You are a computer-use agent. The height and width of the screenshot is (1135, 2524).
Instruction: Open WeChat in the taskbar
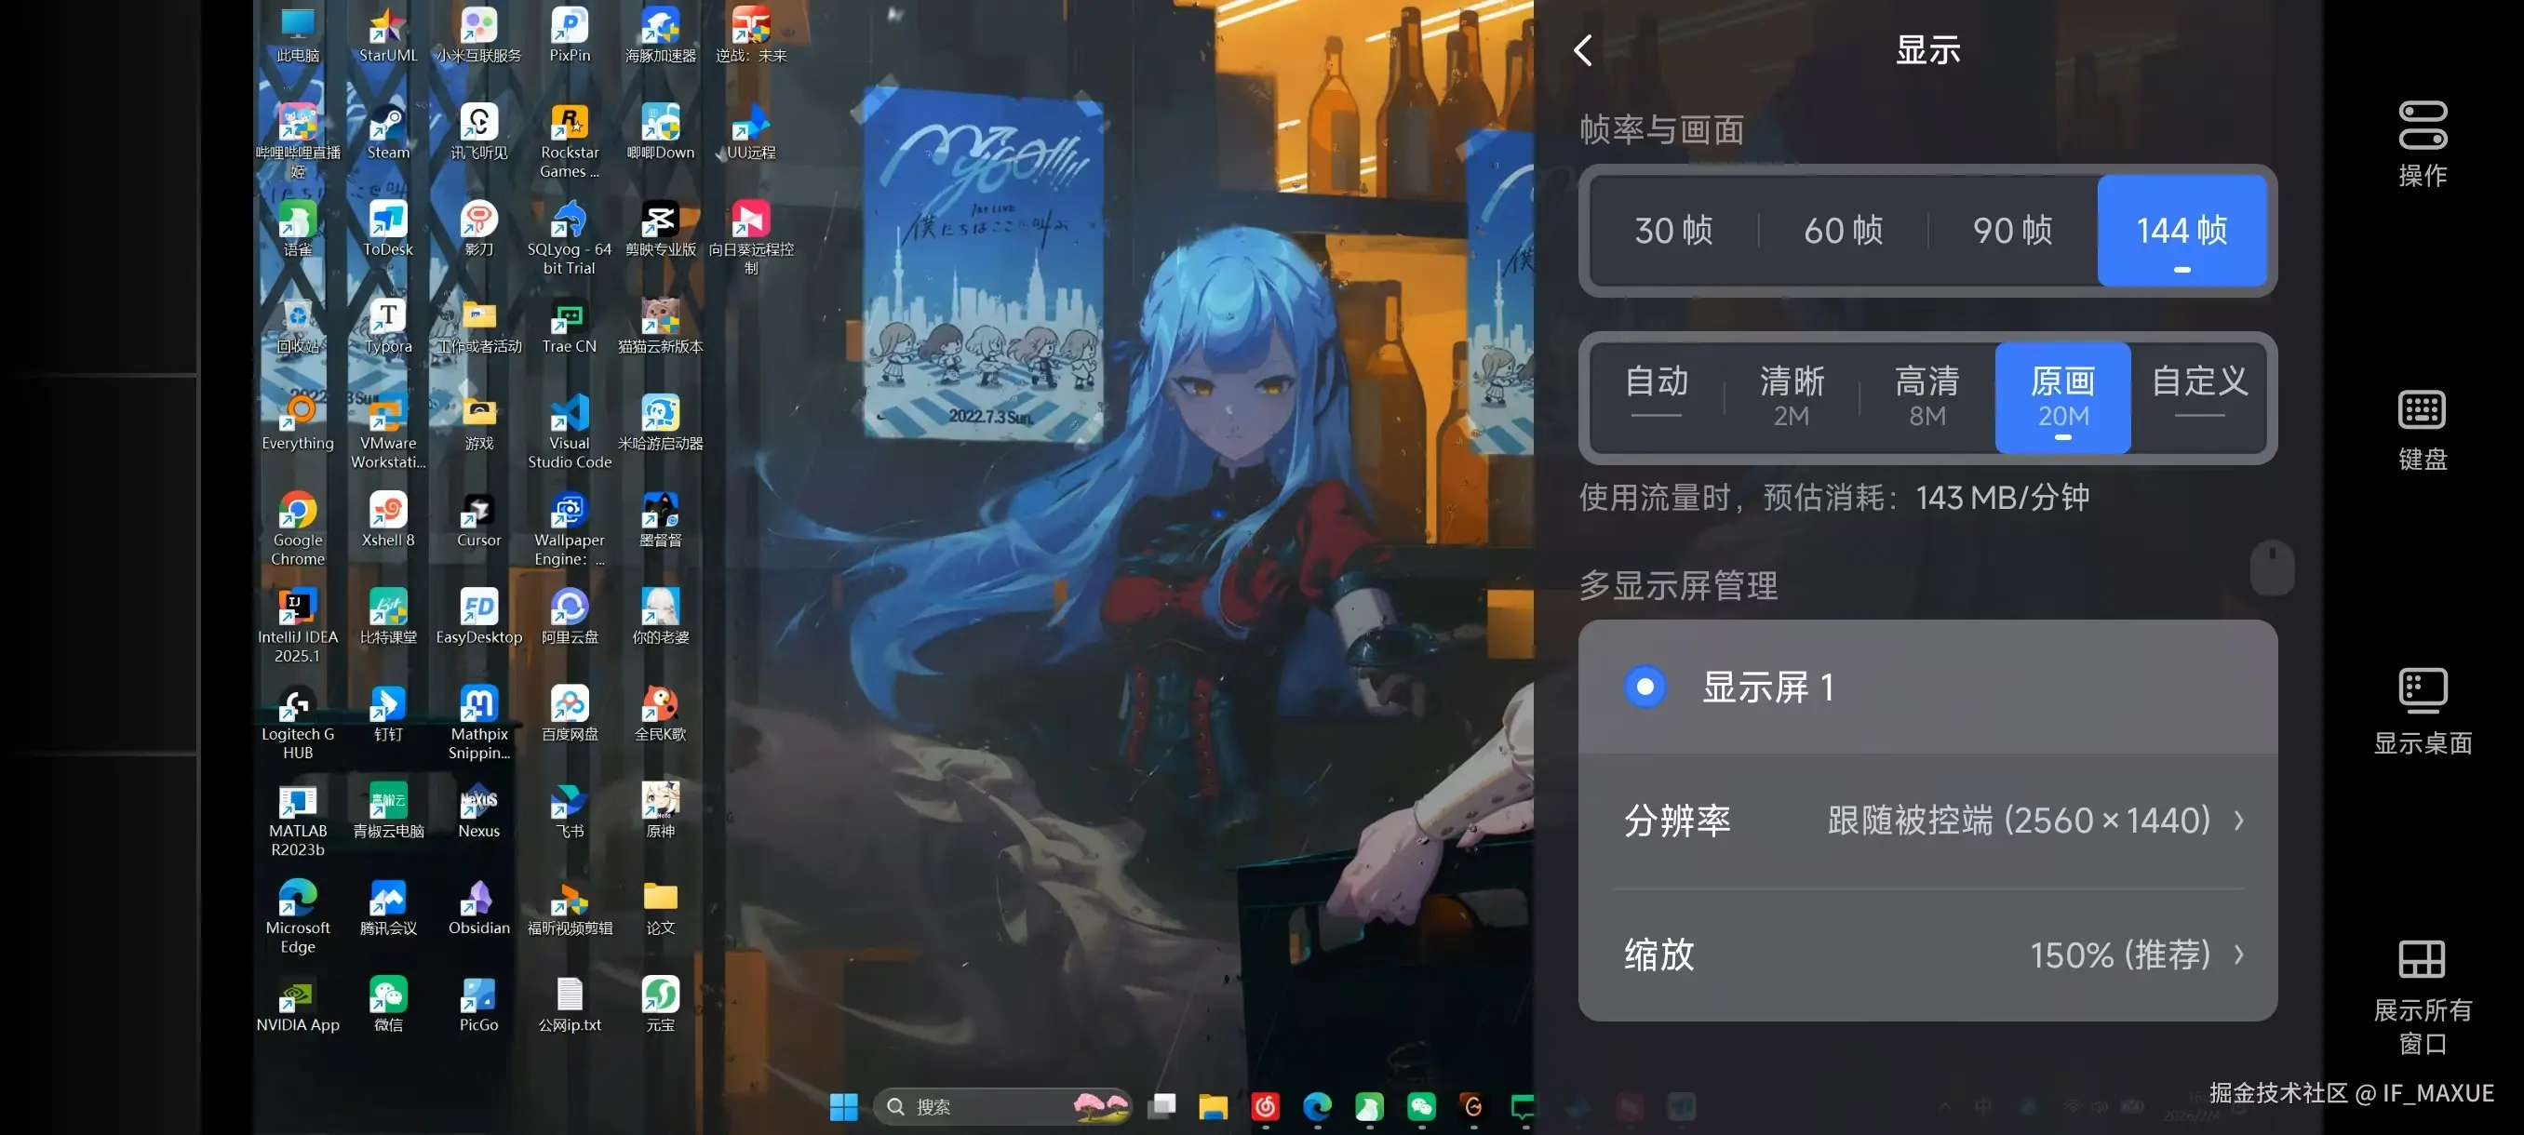click(x=1421, y=1106)
